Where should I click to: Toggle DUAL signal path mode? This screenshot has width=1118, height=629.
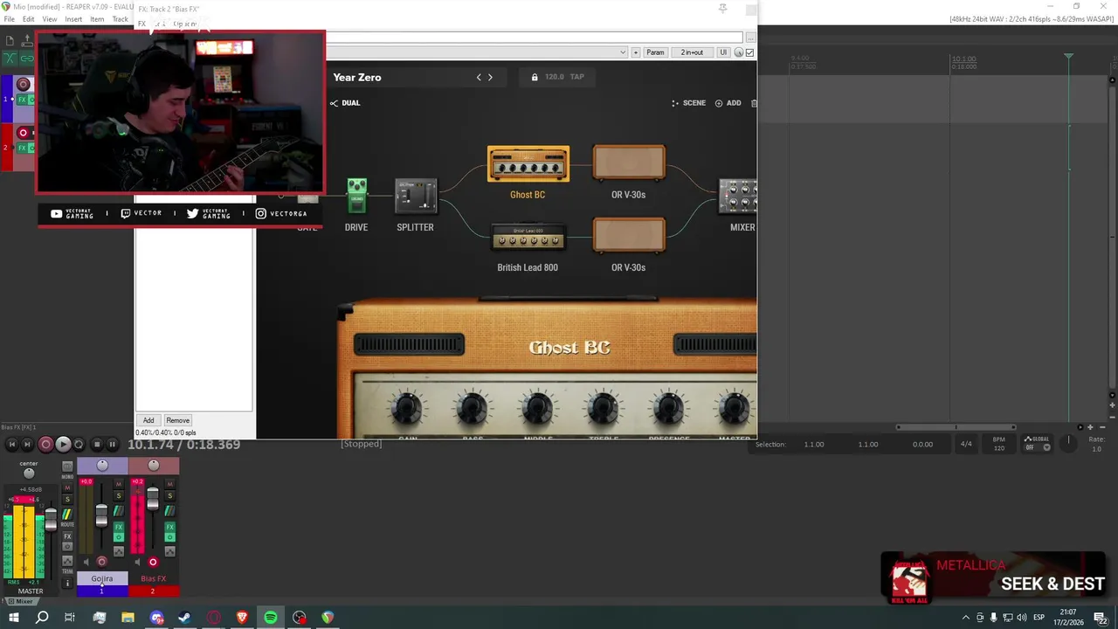345,103
